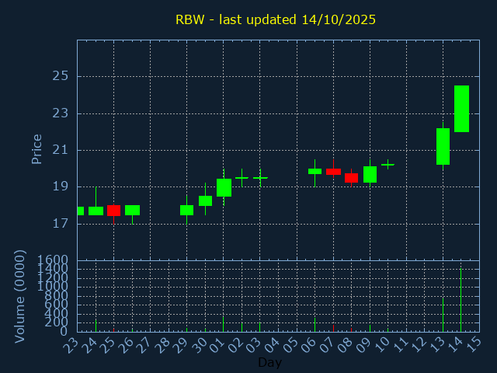Select the green candlestick on day 29
This screenshot has height=373, width=497.
pos(186,210)
